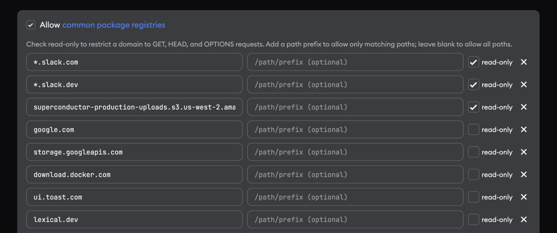The width and height of the screenshot is (557, 233).
Task: Remove the google.com domain row
Action: pyautogui.click(x=524, y=129)
